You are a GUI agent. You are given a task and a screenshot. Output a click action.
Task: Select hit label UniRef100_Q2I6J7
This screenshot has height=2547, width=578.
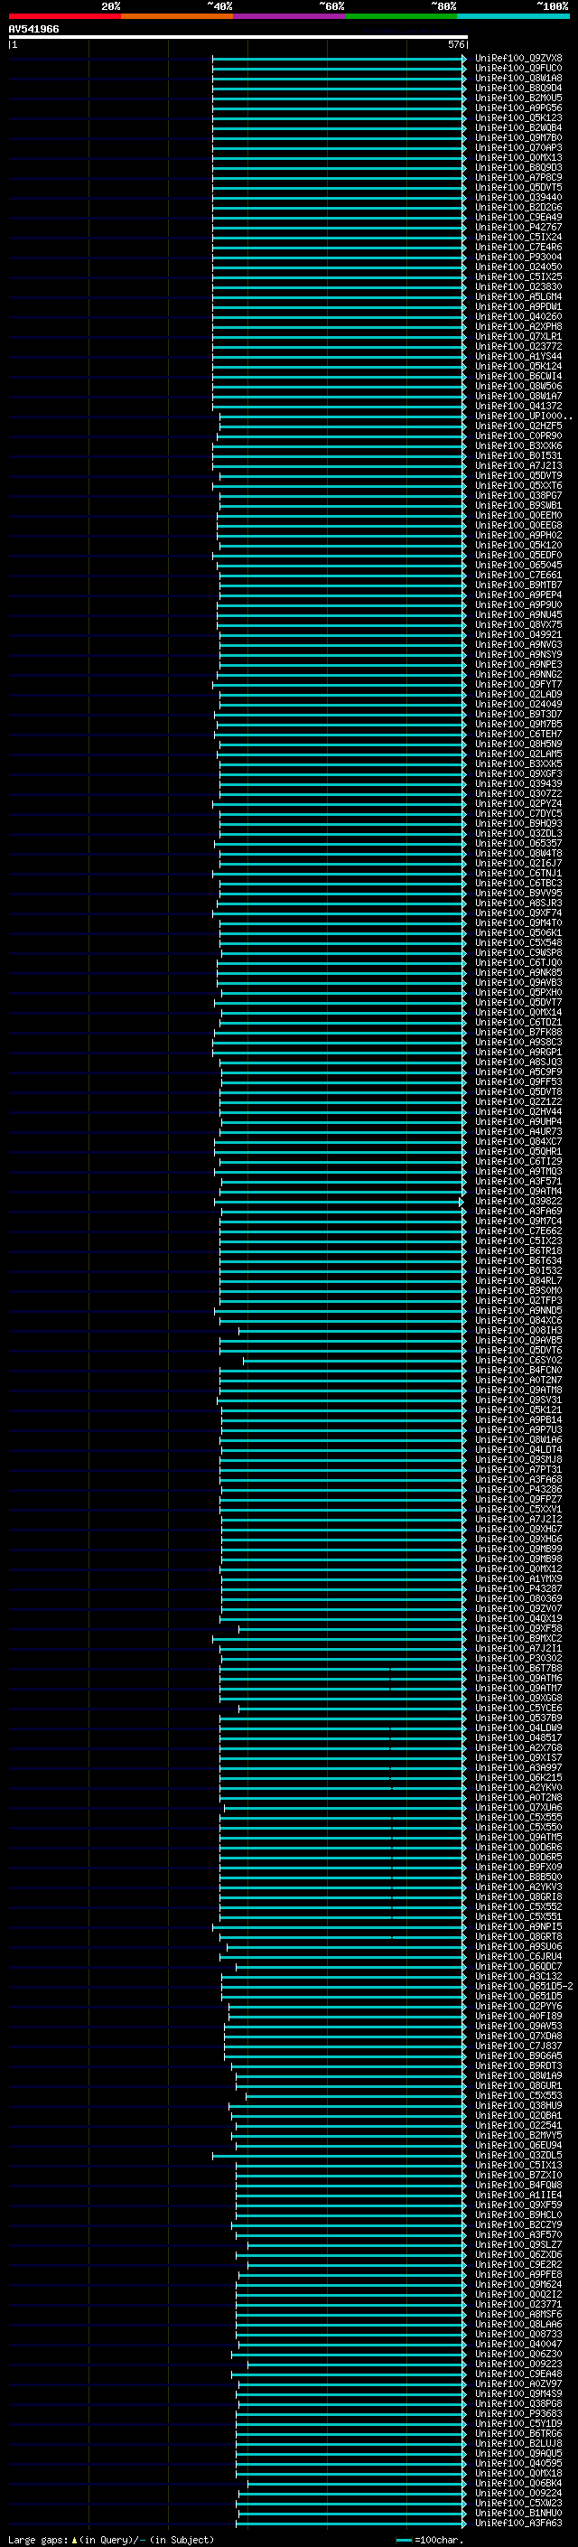pos(518,863)
